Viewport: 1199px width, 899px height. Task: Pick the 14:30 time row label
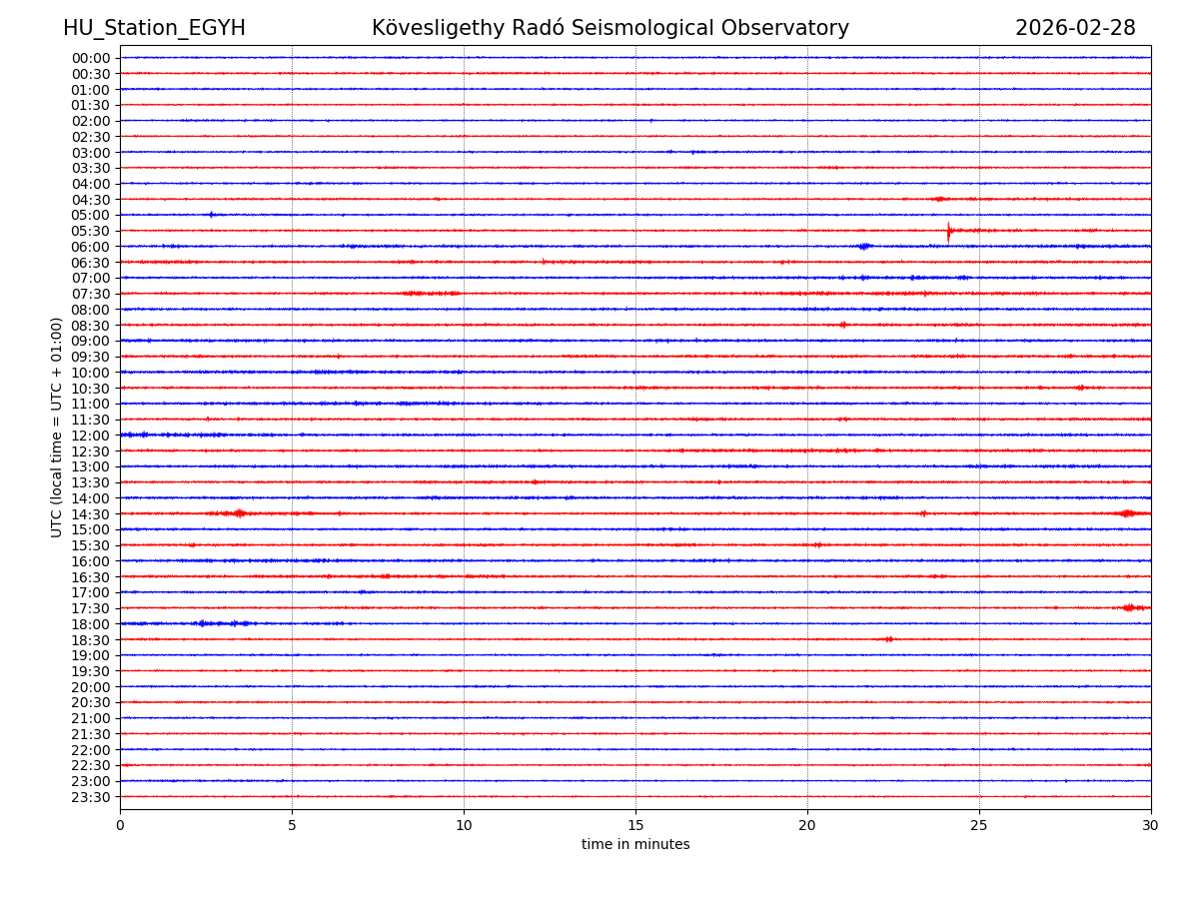(91, 513)
